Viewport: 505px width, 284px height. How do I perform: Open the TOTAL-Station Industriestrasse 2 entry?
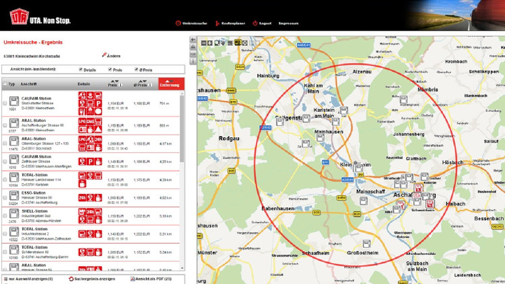coord(34,229)
